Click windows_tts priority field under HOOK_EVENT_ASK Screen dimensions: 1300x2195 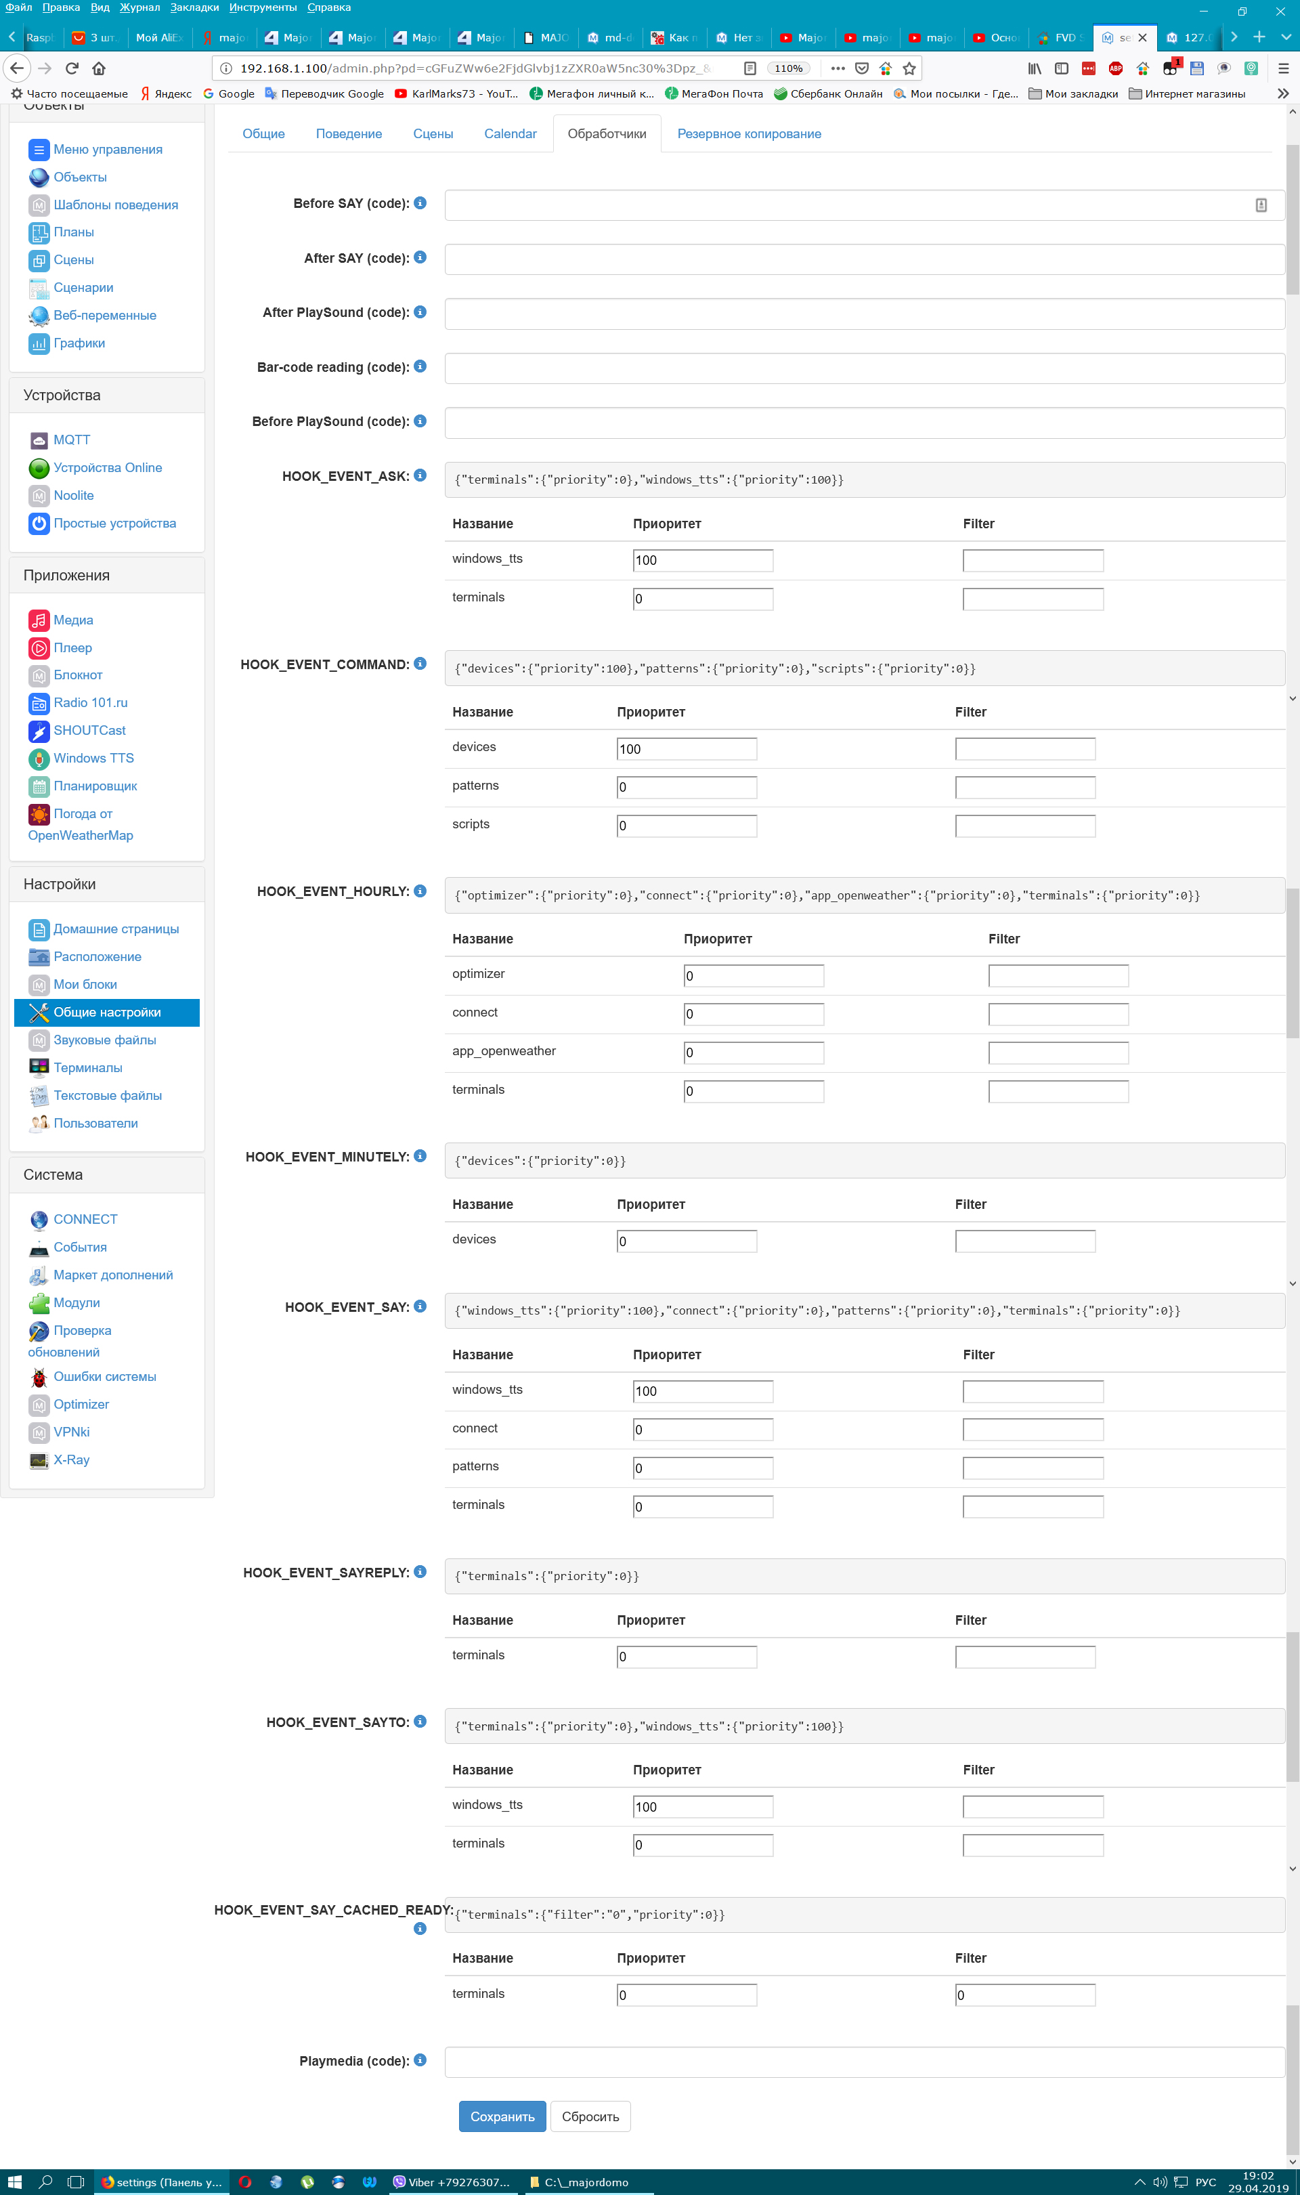[703, 561]
